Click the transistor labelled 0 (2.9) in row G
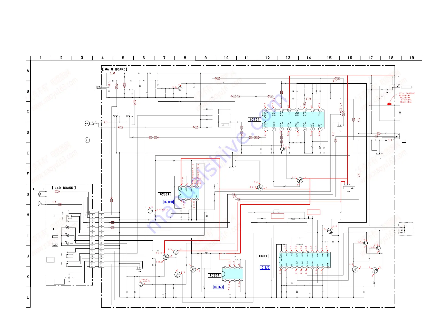The height and width of the screenshot is (324, 431). coord(260,188)
